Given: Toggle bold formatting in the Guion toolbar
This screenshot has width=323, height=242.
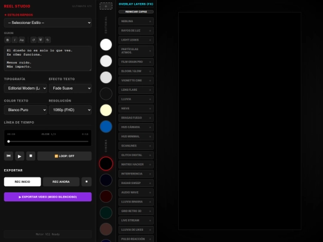Looking at the screenshot, I should (x=8, y=40).
